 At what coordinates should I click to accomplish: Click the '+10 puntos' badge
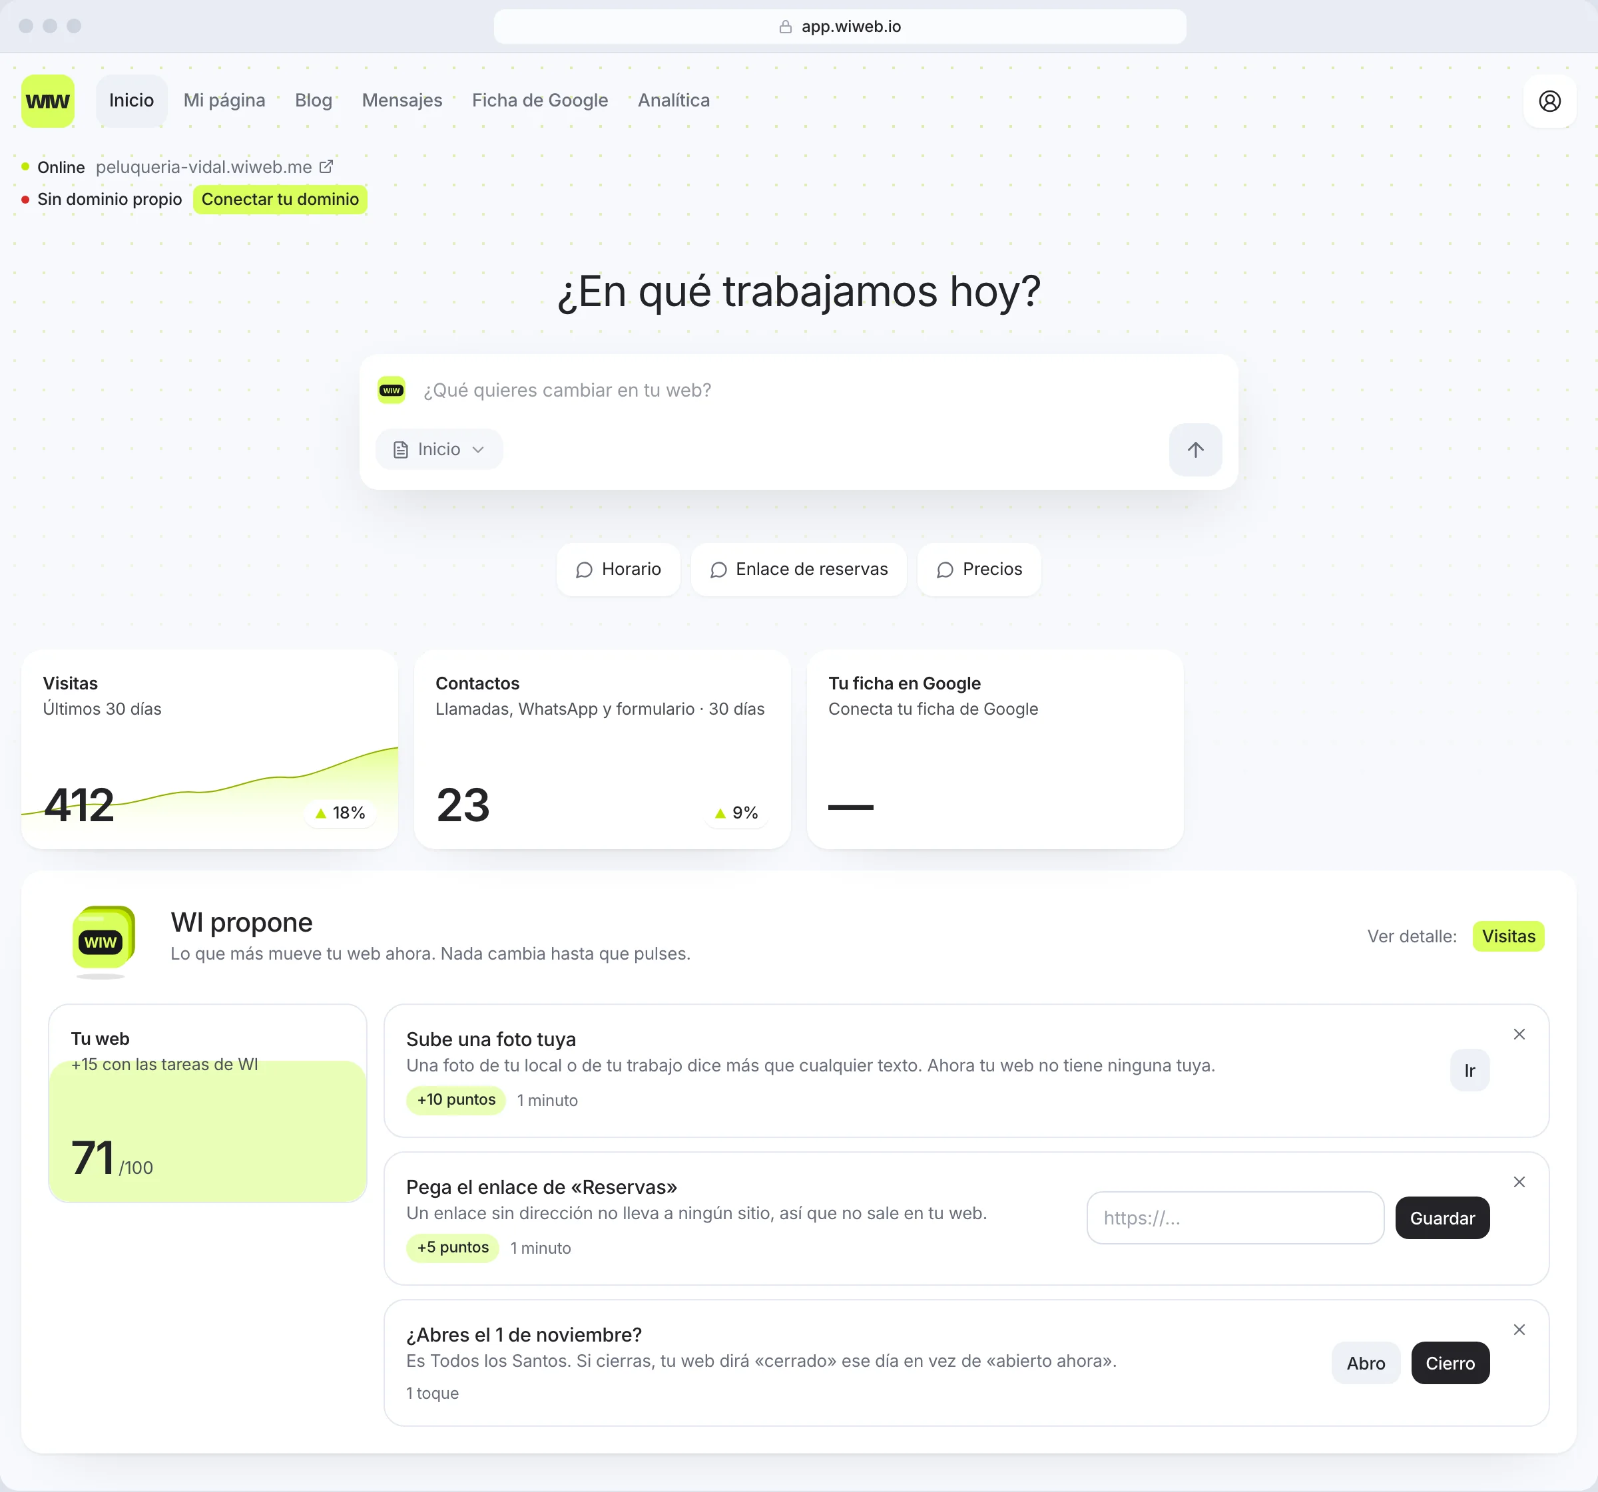coord(456,1100)
